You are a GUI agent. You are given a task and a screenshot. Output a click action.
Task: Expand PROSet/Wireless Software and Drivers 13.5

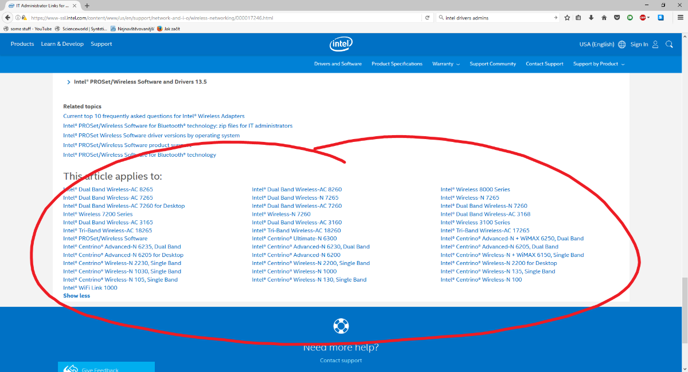coord(140,82)
